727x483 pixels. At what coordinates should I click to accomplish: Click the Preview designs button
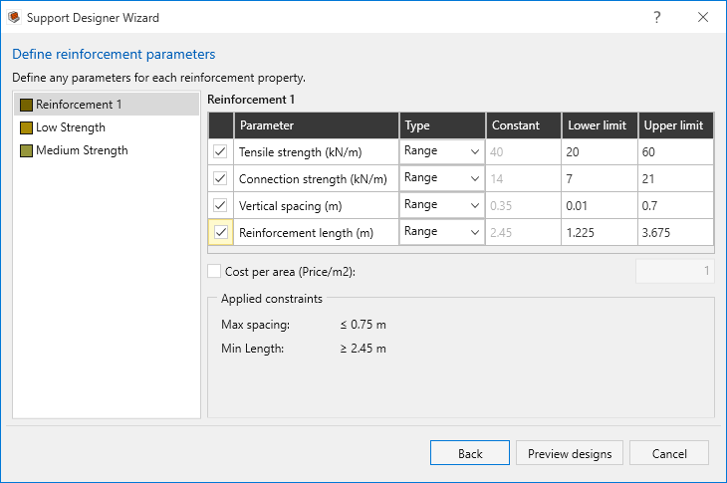click(x=570, y=453)
